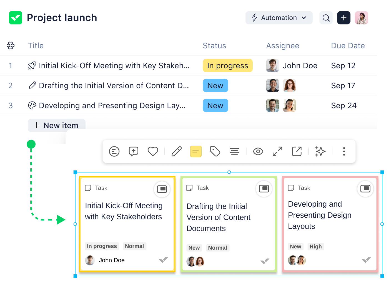The height and width of the screenshot is (284, 391).
Task: Click the expand arrows icon
Action: [277, 151]
